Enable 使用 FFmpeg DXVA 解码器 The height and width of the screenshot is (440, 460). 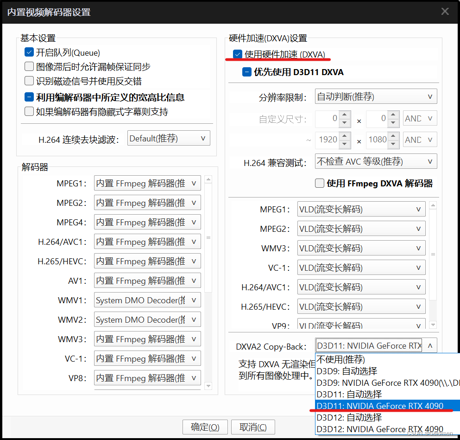tap(320, 183)
